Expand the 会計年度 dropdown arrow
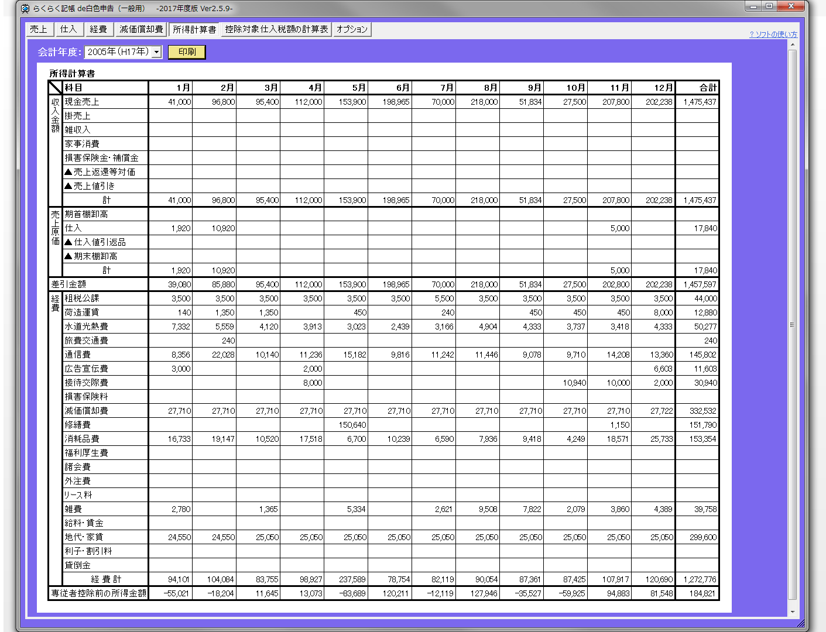 (156, 52)
